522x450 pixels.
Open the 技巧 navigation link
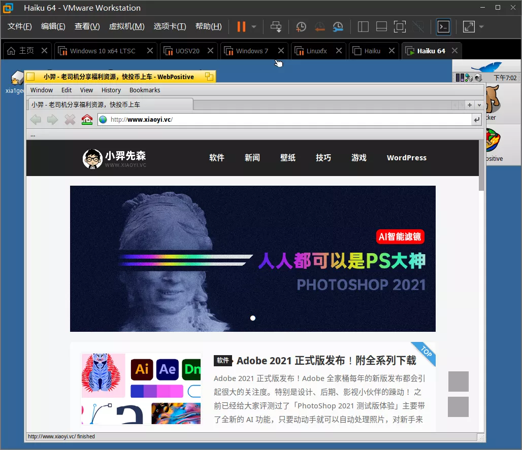[323, 158]
